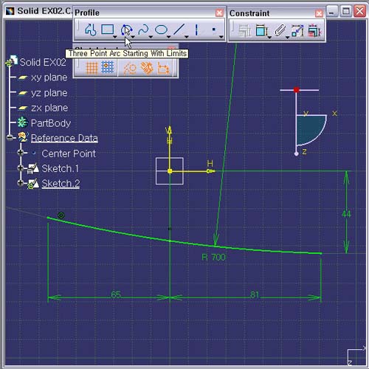Toggle Snap to Point
The width and height of the screenshot is (369, 369).
point(107,67)
